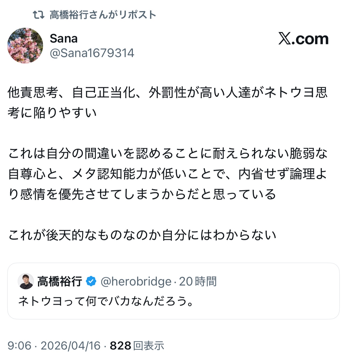Click the name 高橋裕行 in quoted post
The image size is (347, 354).
(60, 281)
